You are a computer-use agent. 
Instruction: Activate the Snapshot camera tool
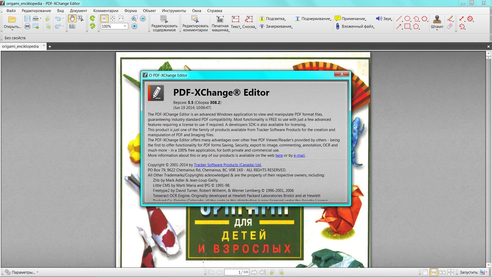72,26
